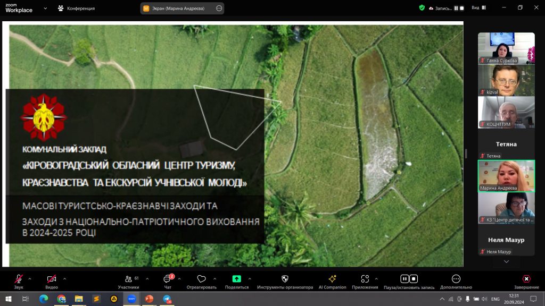Open the Дополнительно more options menu

tap(456, 279)
